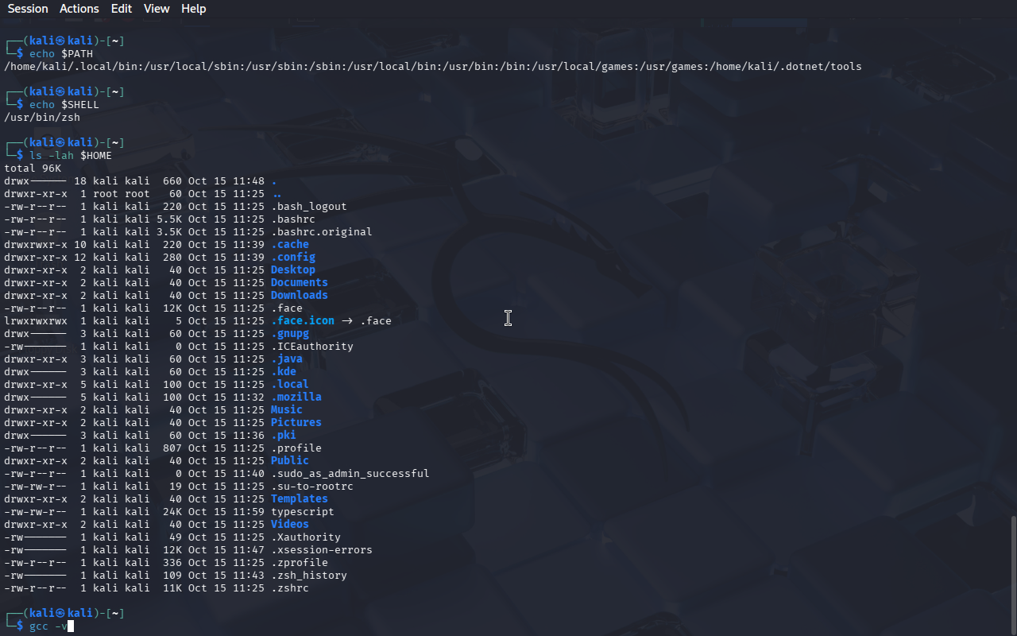Image resolution: width=1017 pixels, height=636 pixels.
Task: Click the echo $PATH command text
Action: [x=60, y=54]
